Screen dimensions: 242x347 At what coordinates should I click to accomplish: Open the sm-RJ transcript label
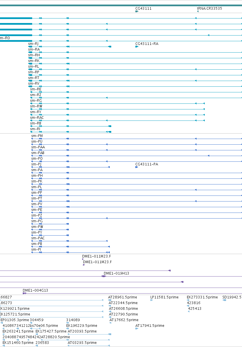[33, 44]
